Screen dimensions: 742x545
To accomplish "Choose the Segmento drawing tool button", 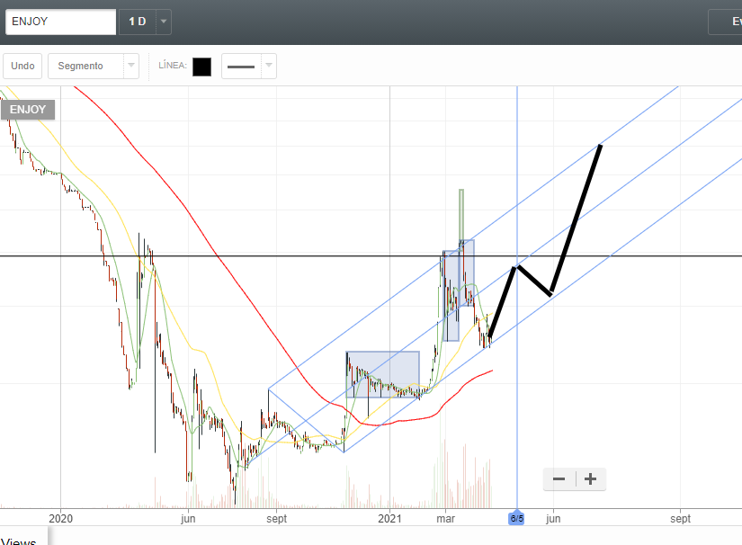I will coord(85,66).
